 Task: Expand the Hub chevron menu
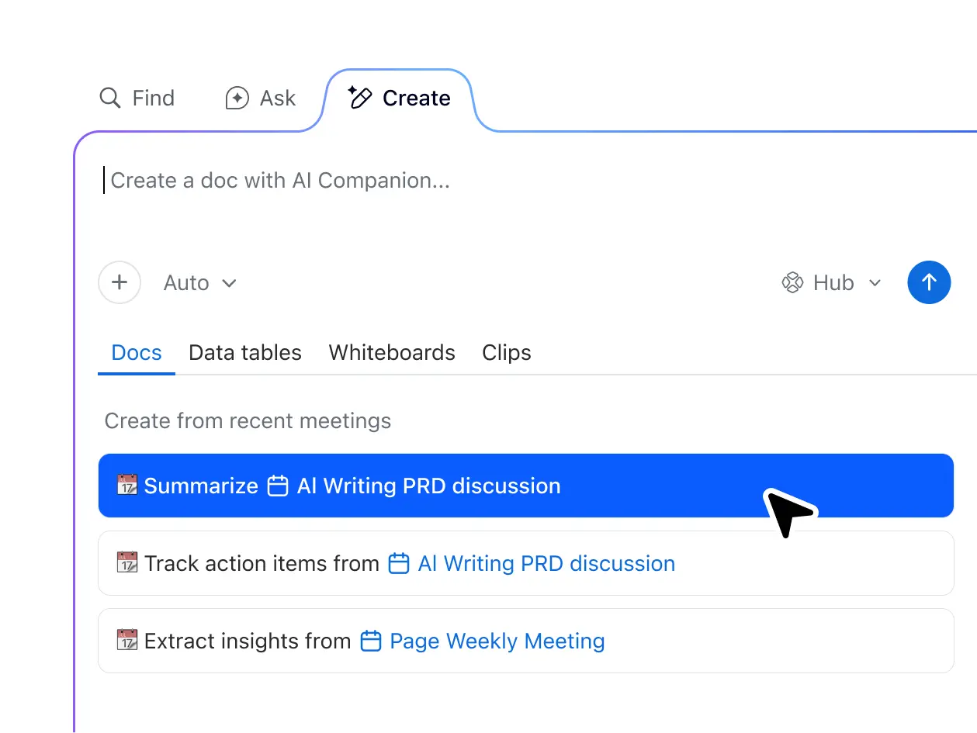(875, 282)
